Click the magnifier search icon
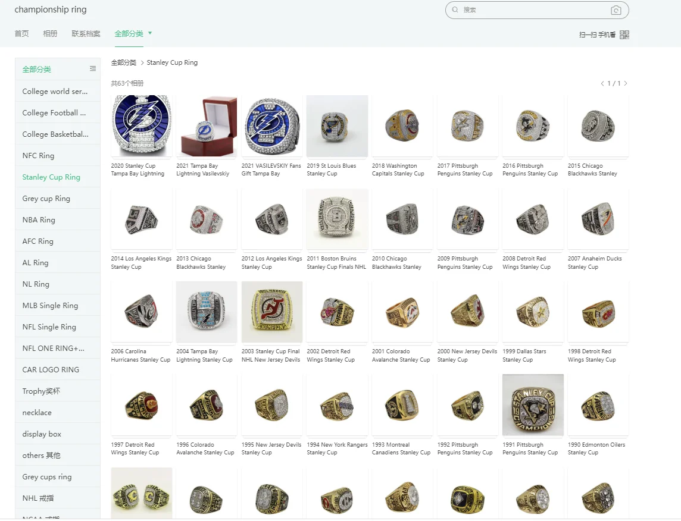Viewport: 681px width, 521px height. [455, 10]
